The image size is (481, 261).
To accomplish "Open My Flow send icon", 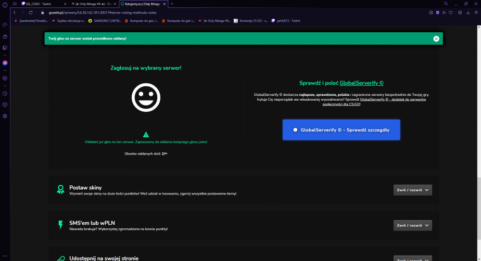I will tap(444, 13).
